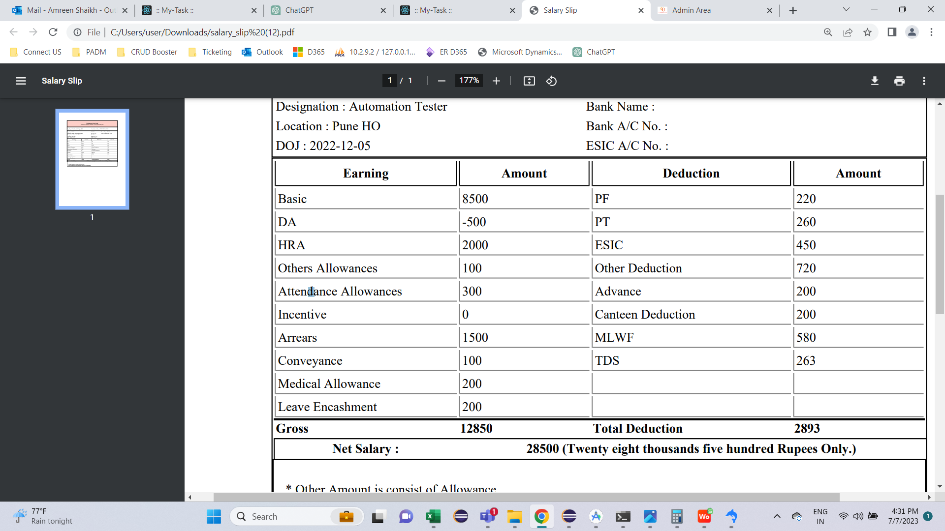
Task: Rotate the PDF counterclockwise
Action: [x=551, y=81]
